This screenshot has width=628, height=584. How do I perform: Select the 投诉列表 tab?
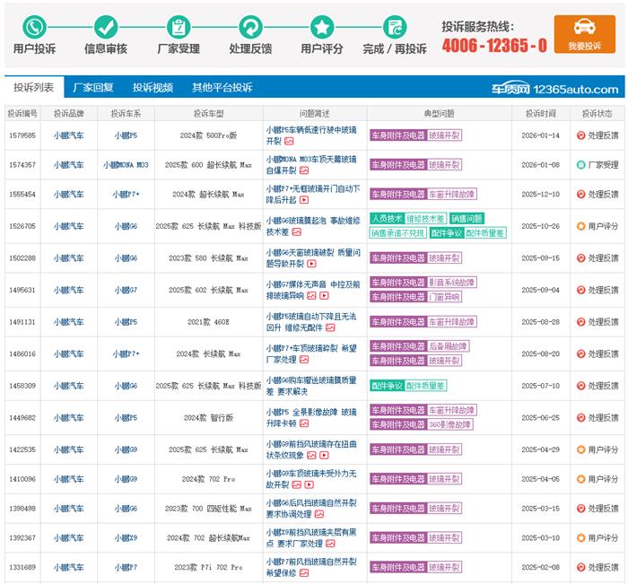point(34,88)
